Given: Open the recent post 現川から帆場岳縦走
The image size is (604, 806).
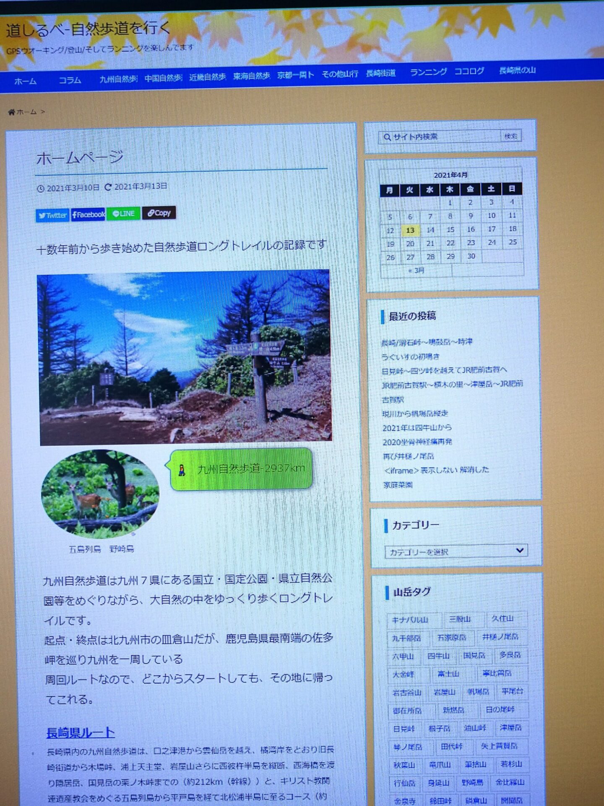Looking at the screenshot, I should 415,413.
